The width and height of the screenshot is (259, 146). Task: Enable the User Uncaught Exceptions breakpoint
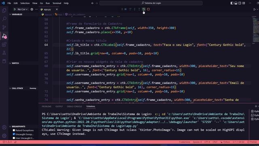14,138
